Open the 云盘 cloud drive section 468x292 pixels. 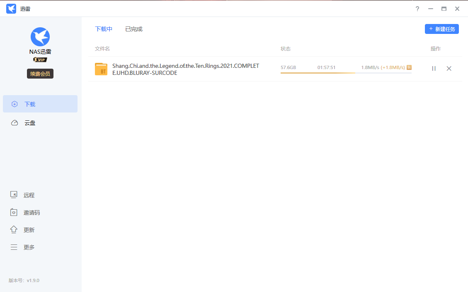point(40,123)
